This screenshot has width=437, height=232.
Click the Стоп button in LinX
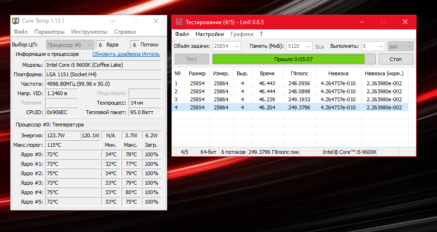pos(396,59)
